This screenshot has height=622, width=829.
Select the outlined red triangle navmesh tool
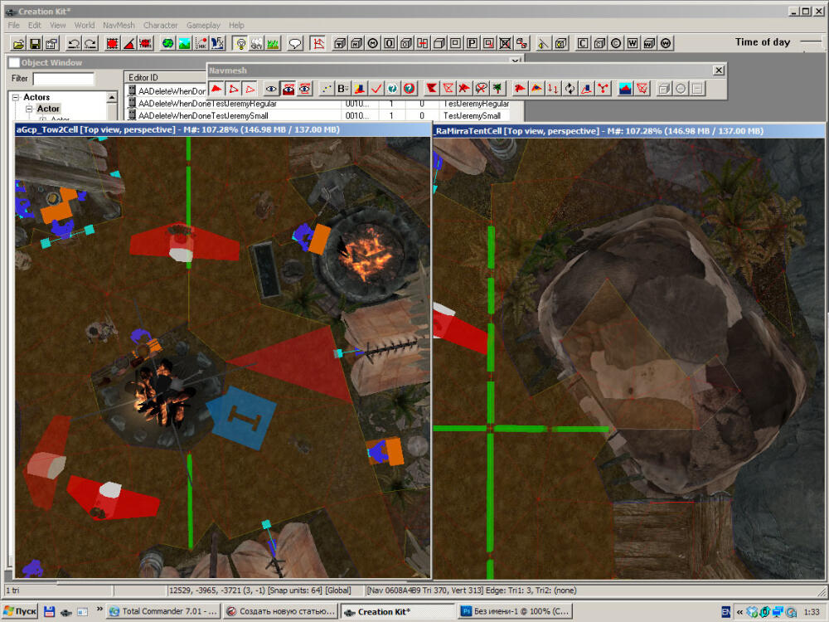(250, 89)
